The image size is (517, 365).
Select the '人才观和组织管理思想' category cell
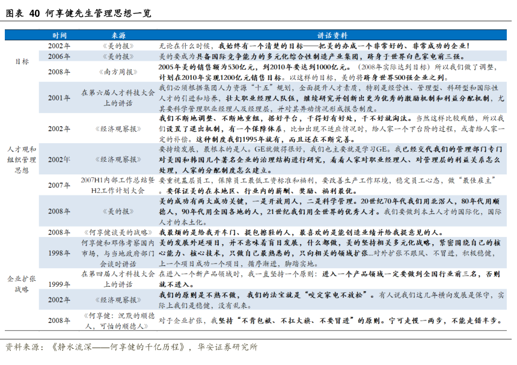coord(22,160)
